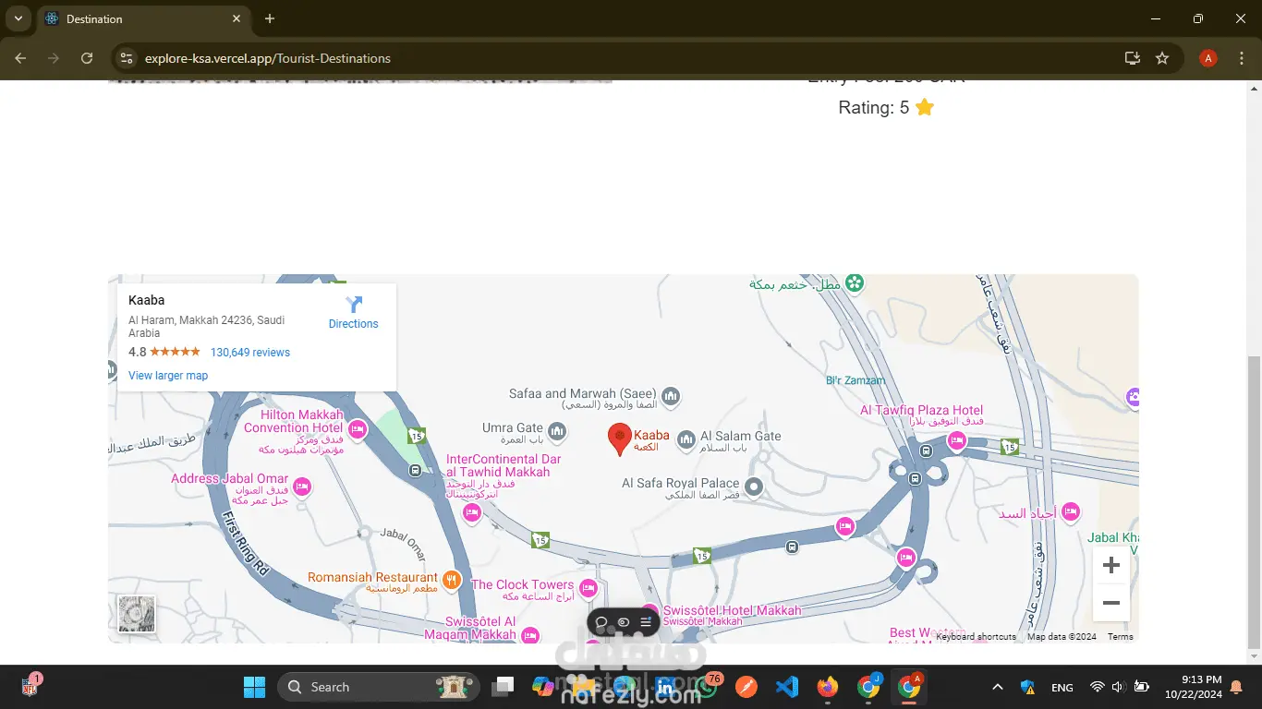The width and height of the screenshot is (1262, 709).
Task: Open the map Terms link
Action: coord(1120,637)
